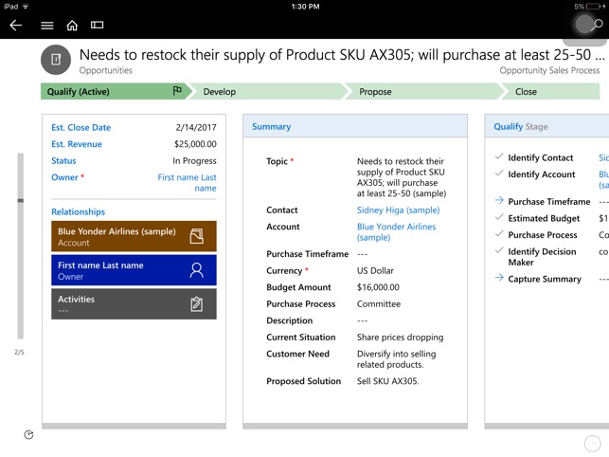This screenshot has height=457, width=609.
Task: Open the Sidney Higa (sample) contact link
Action: coord(398,210)
